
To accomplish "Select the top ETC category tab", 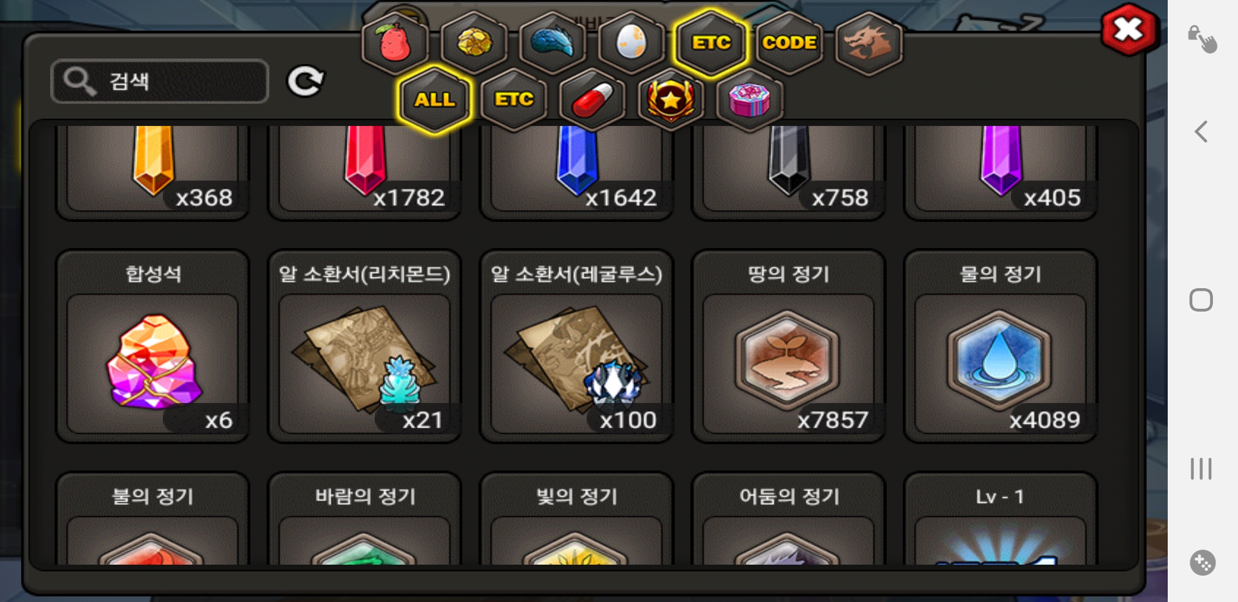I will [x=711, y=43].
